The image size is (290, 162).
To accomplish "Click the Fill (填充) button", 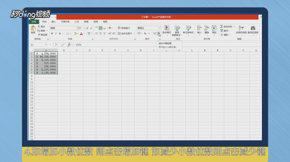I will pos(224,31).
